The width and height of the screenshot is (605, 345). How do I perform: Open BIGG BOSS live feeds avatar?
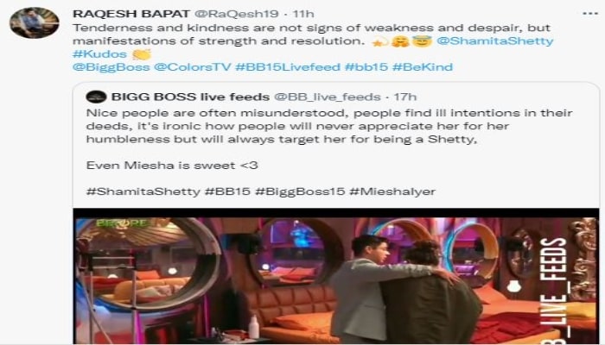click(x=97, y=97)
